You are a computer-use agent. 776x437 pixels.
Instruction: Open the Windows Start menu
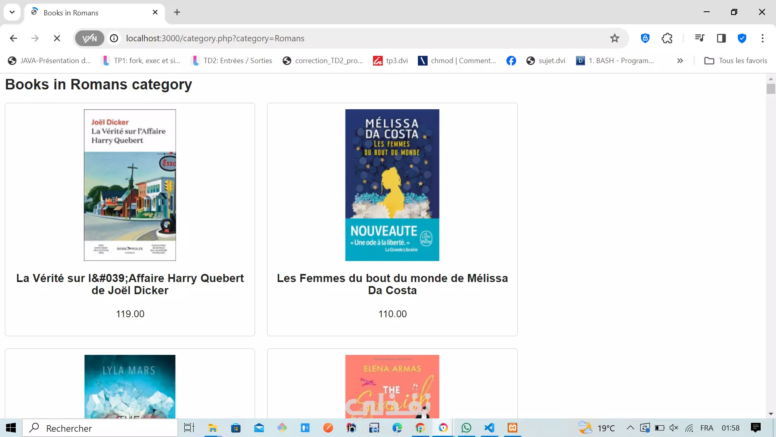(11, 428)
